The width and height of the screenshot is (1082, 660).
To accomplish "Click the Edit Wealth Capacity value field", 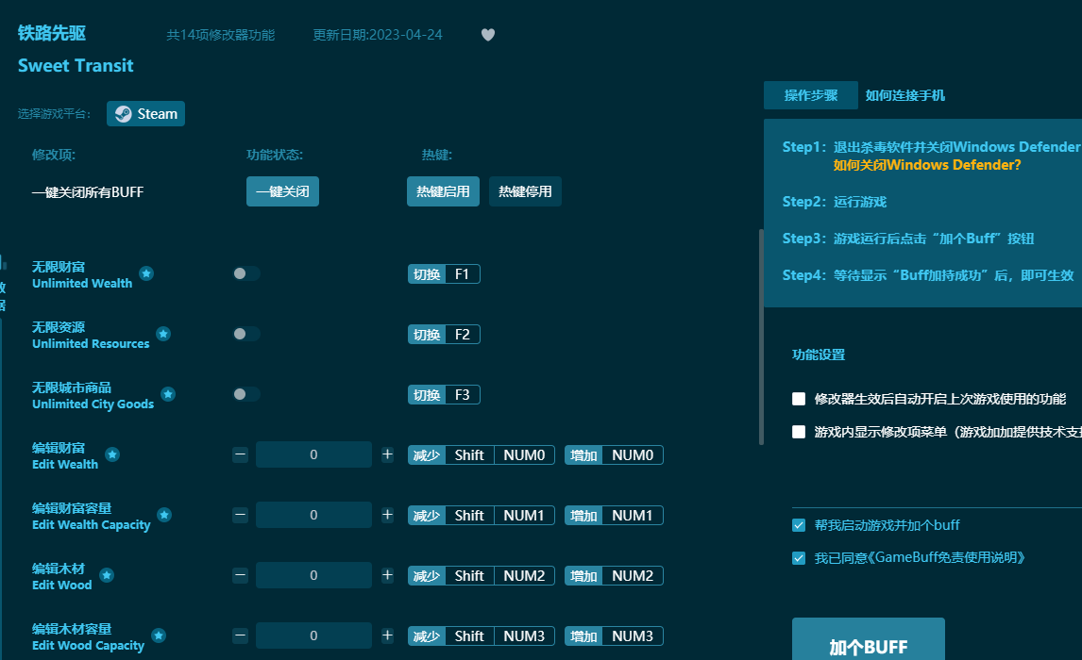I will (x=314, y=515).
